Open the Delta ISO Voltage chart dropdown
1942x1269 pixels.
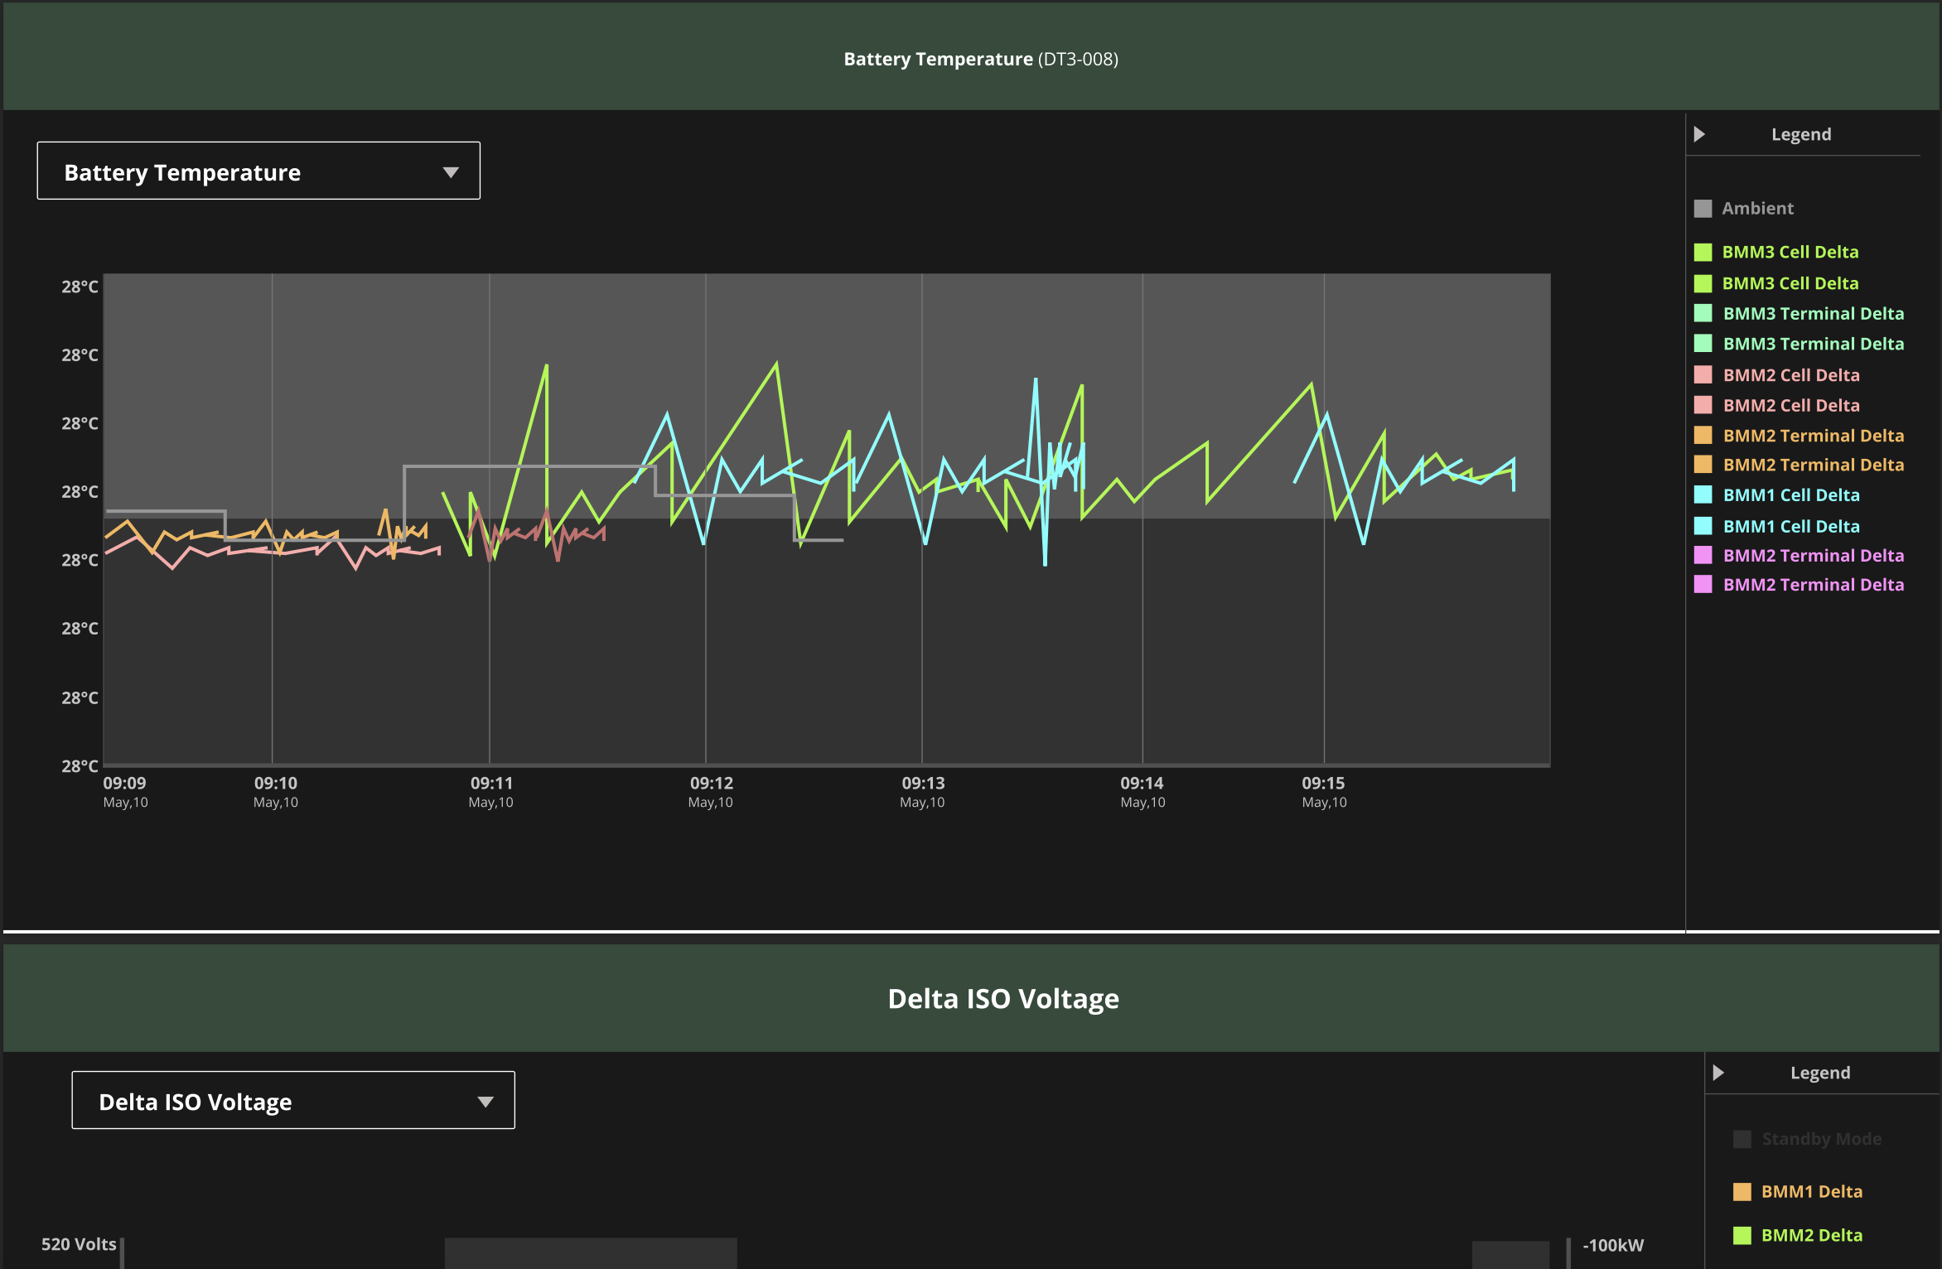click(293, 1101)
